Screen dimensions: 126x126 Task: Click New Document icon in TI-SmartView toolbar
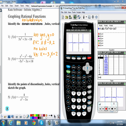click(63, 17)
